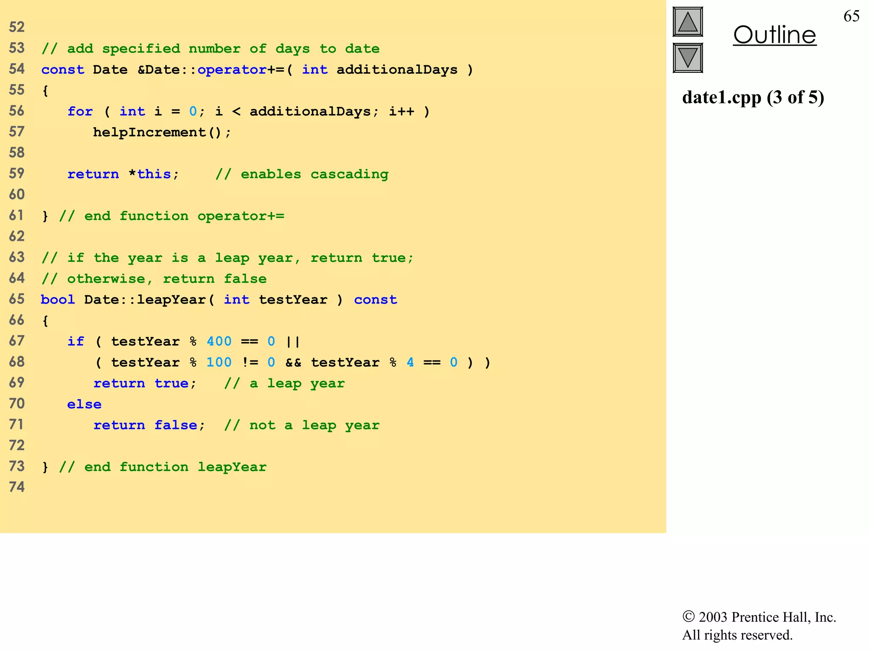Screen dimensions: 869x651
Task: Click the 'otherwise, return false' comment
Action: pos(154,279)
